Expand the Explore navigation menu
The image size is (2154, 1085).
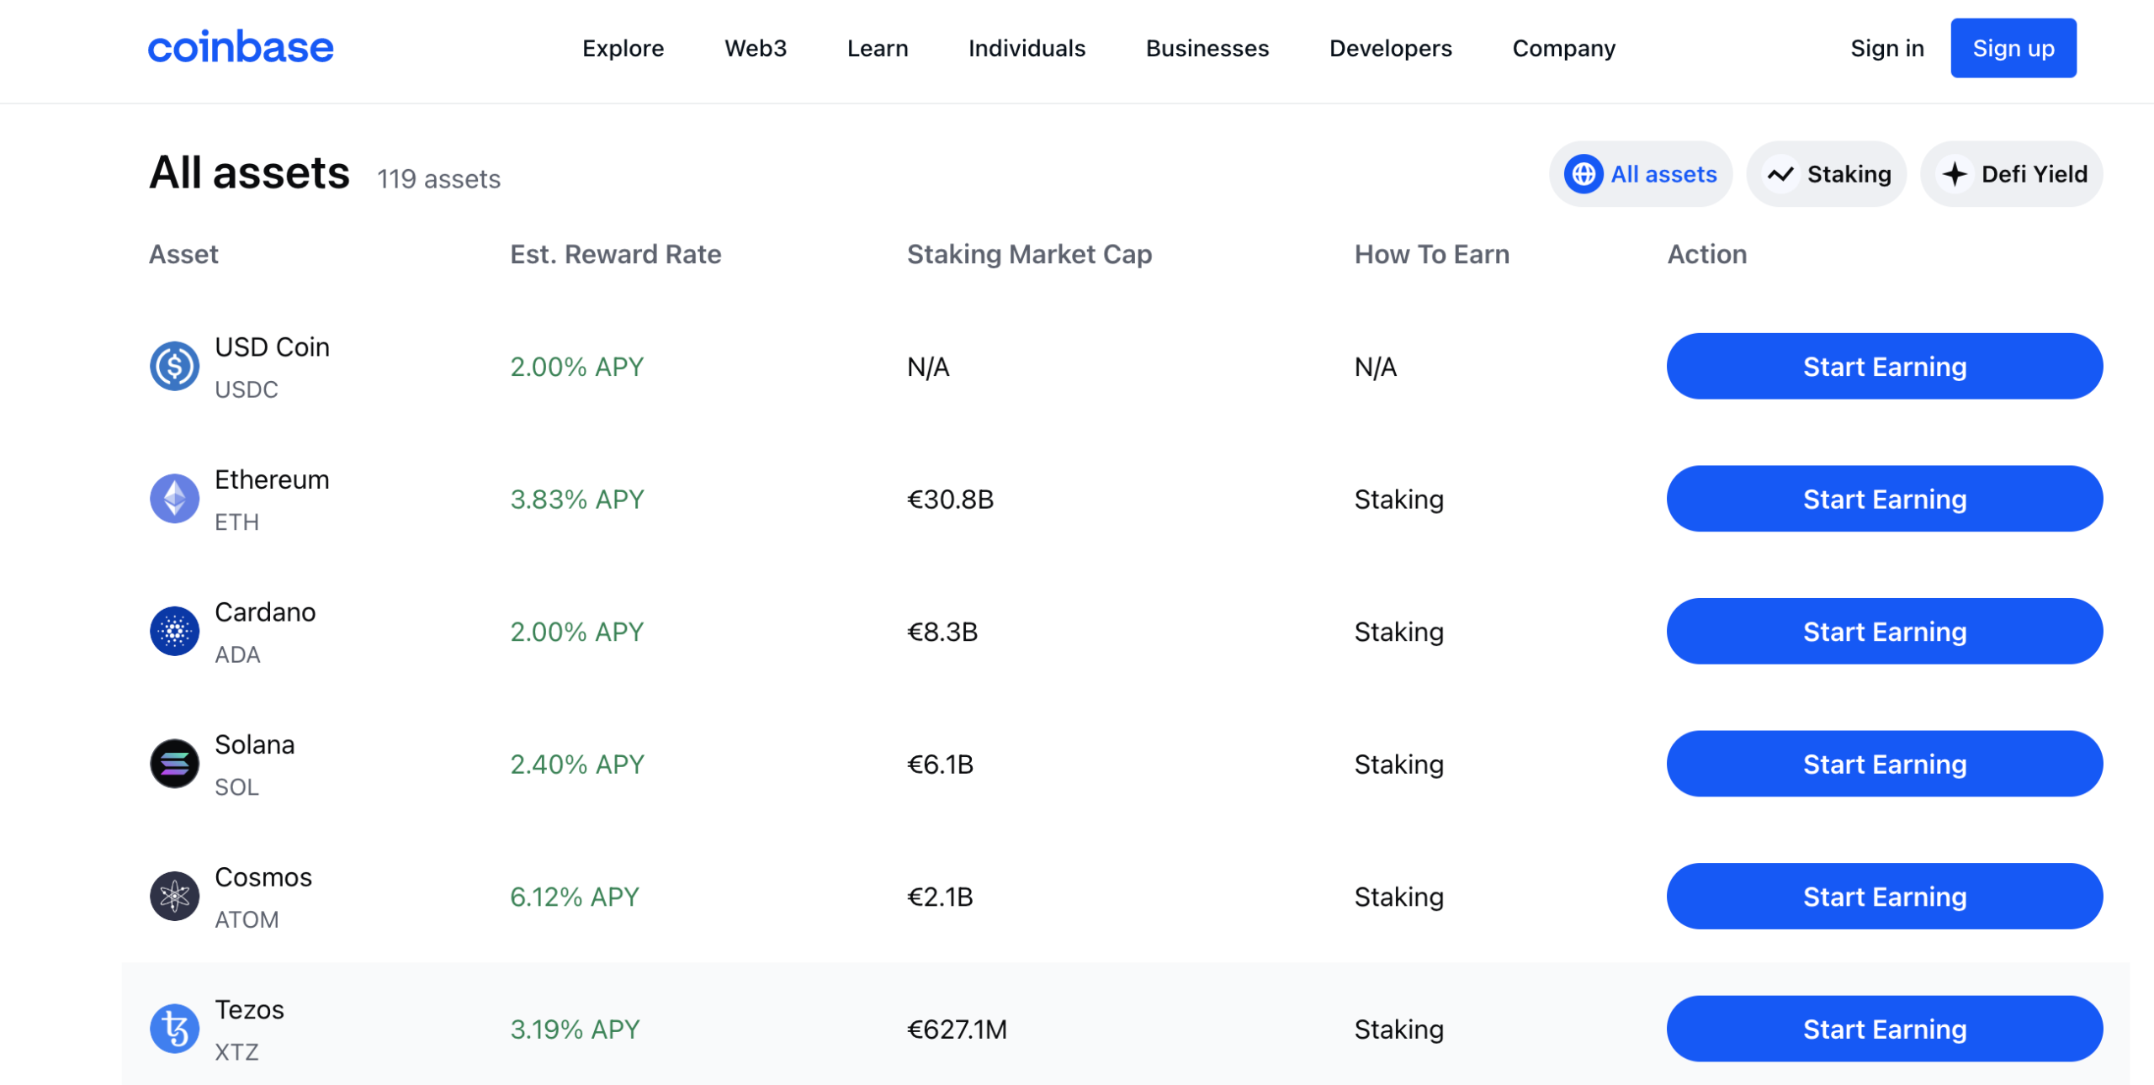(x=622, y=49)
